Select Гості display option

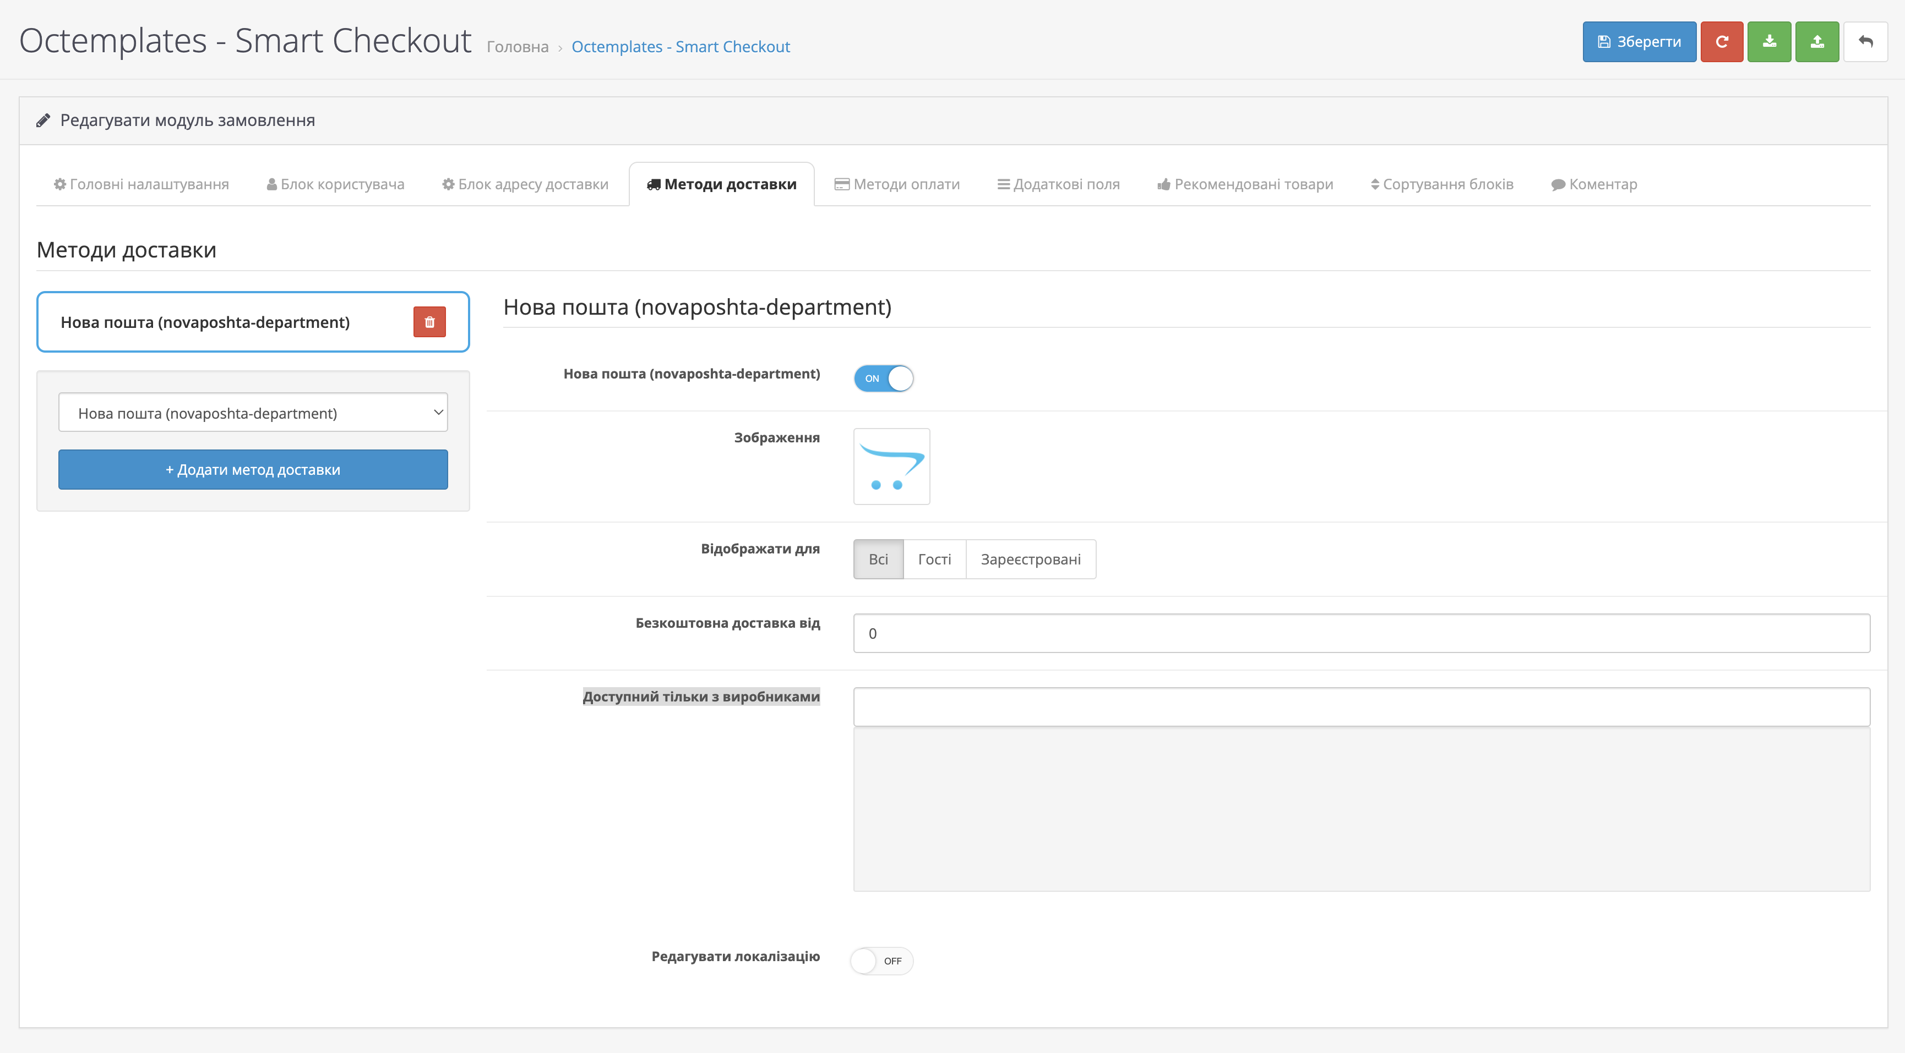(x=934, y=560)
